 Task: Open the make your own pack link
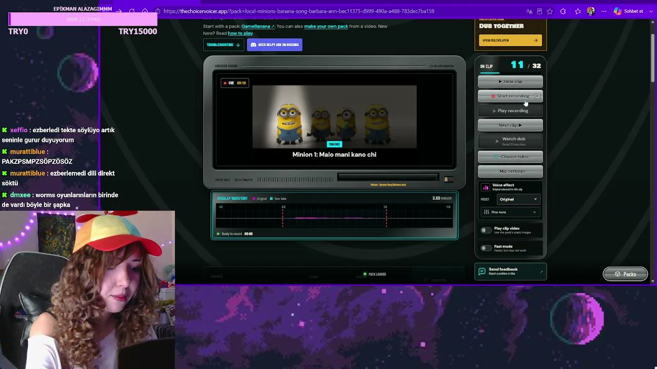[x=326, y=26]
